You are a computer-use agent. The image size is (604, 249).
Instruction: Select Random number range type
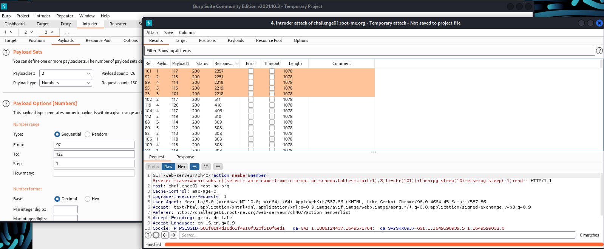pyautogui.click(x=88, y=135)
